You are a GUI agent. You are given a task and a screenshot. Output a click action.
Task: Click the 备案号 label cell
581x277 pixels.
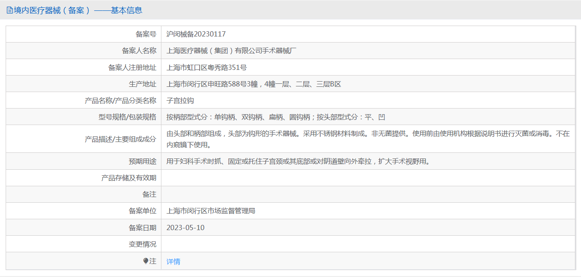84,34
